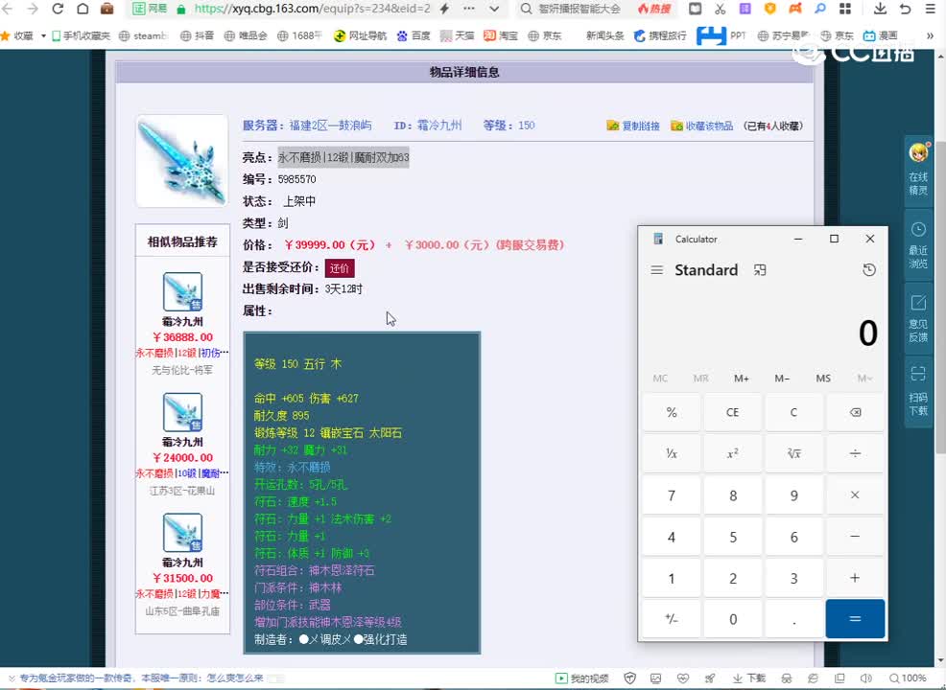946x690 pixels.
Task: Open the browser hamburger main menu
Action: [x=930, y=9]
